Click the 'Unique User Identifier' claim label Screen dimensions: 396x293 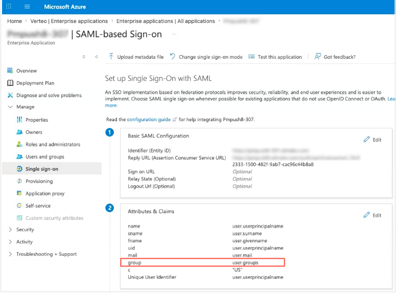[x=152, y=277]
